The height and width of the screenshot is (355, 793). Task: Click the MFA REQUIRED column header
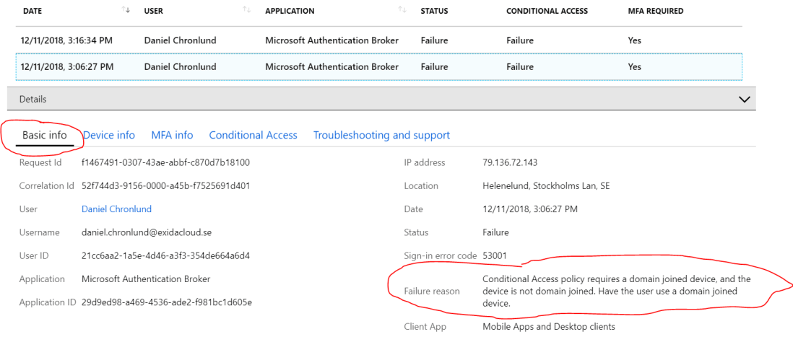[x=655, y=11]
